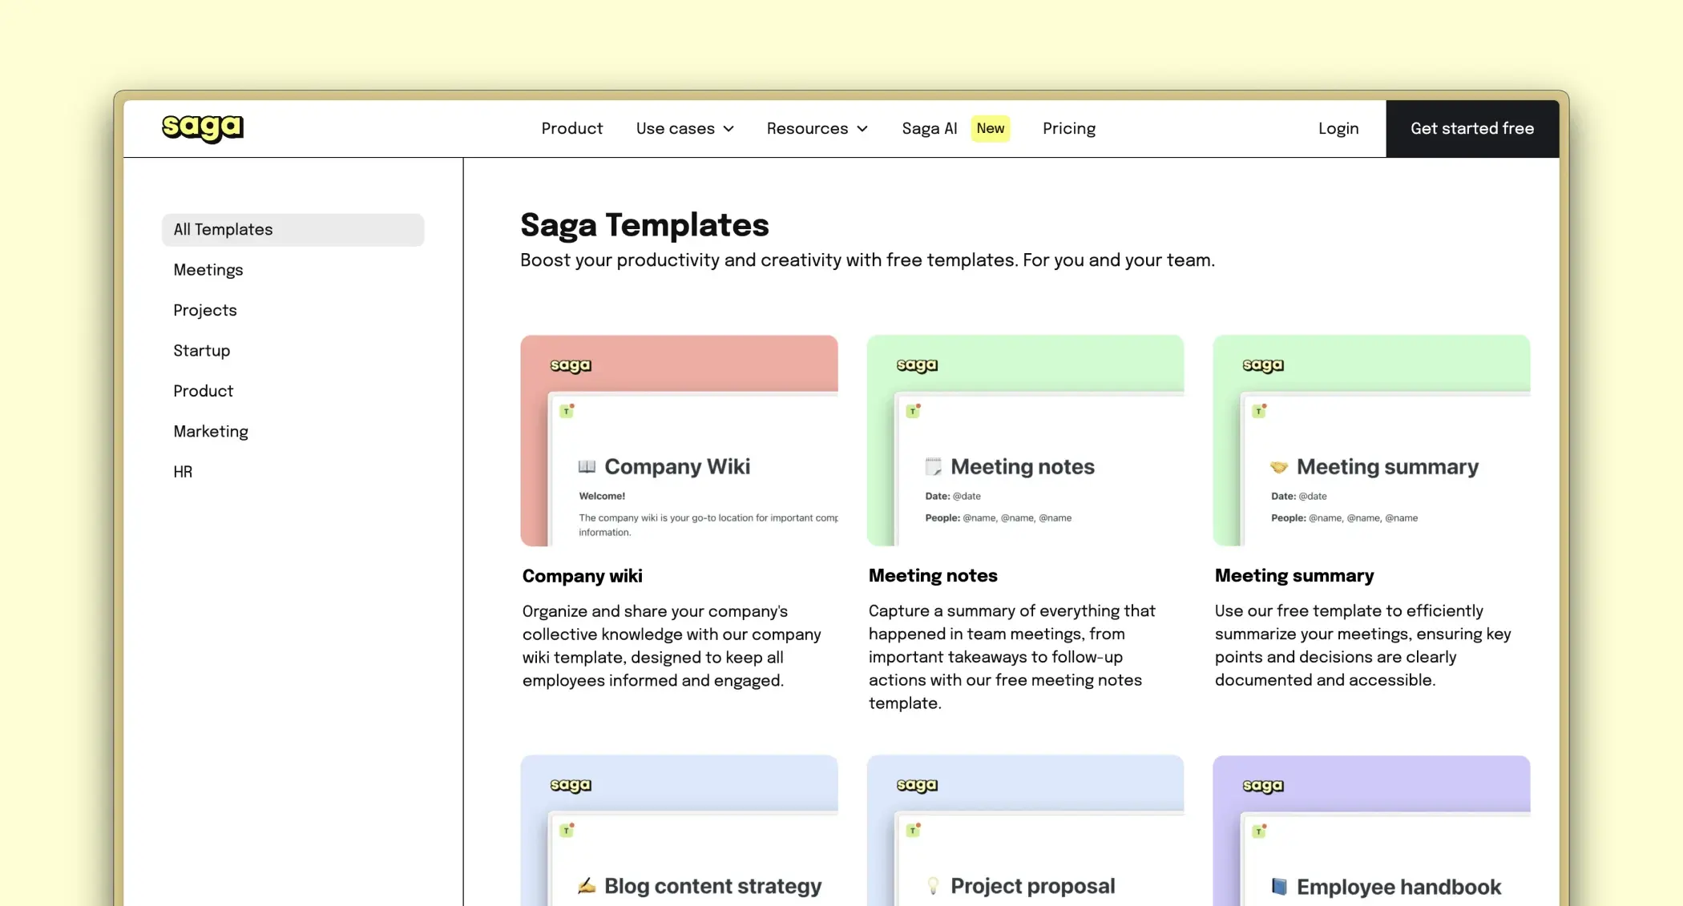1683x906 pixels.
Task: Click the book icon on Company Wiki preview
Action: click(x=587, y=466)
